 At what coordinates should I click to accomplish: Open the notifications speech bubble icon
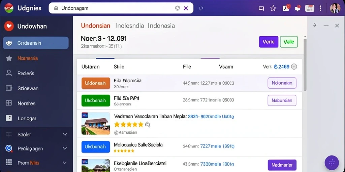click(298, 8)
